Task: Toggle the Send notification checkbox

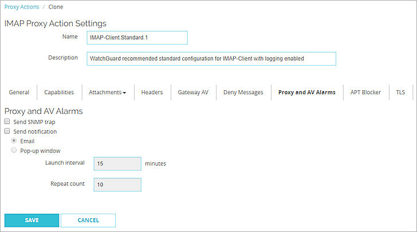Action: [7, 131]
